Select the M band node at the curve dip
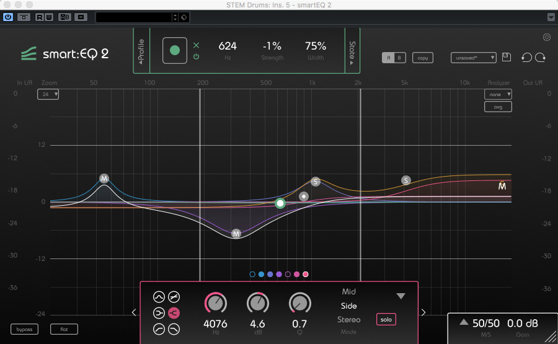 236,234
